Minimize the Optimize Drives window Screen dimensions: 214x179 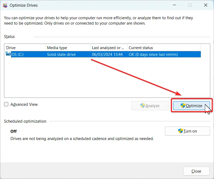coord(174,5)
